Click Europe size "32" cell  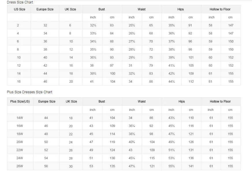45,25
